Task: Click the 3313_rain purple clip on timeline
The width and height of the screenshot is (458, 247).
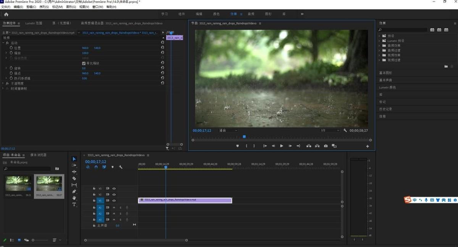Action: (185, 200)
